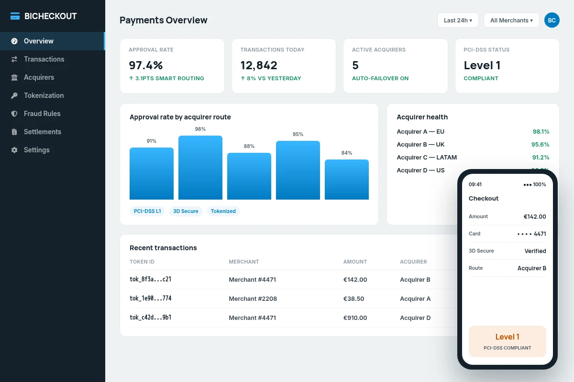Open the Settings menu item
Viewport: 574px width, 382px height.
pyautogui.click(x=53, y=150)
